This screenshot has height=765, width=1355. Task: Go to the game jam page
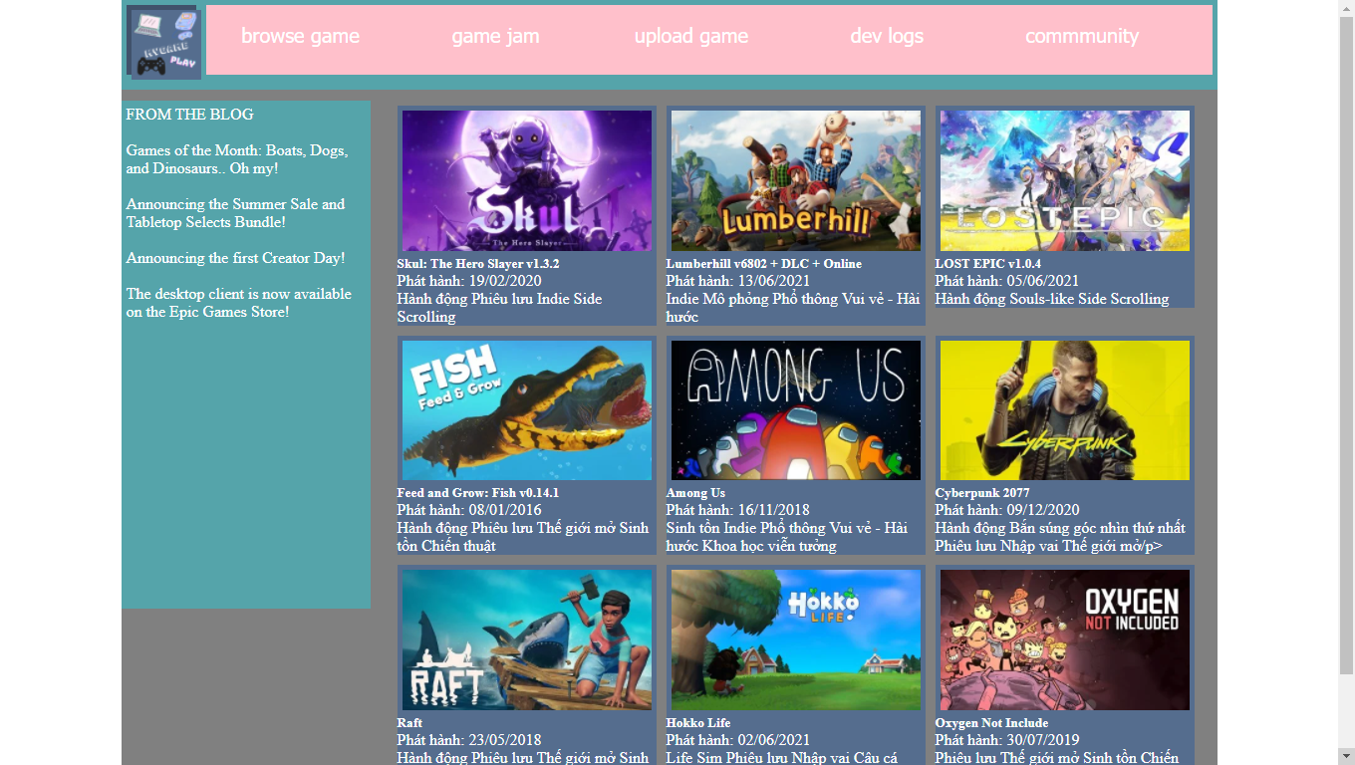(x=495, y=36)
